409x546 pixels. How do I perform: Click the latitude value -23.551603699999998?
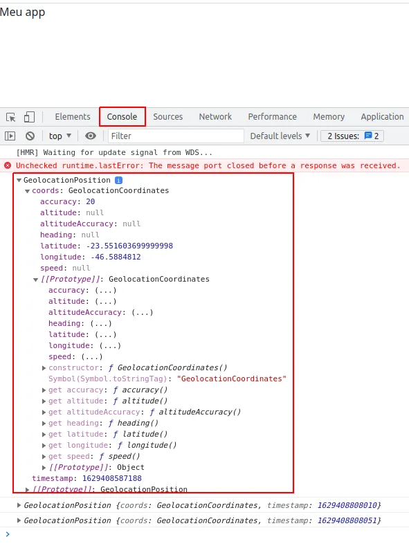pyautogui.click(x=129, y=246)
